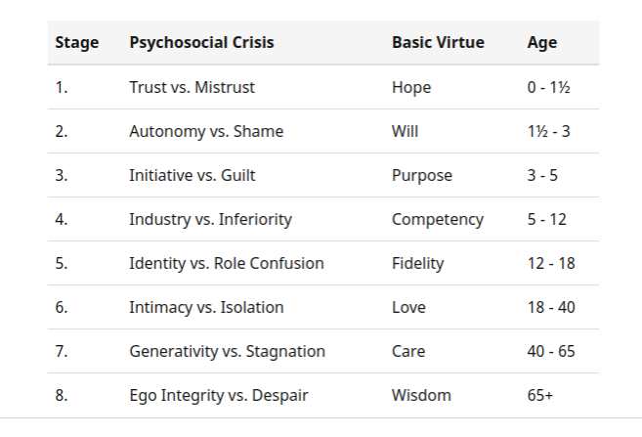Select the Wisdom virtue cell
This screenshot has width=642, height=437.
point(421,395)
